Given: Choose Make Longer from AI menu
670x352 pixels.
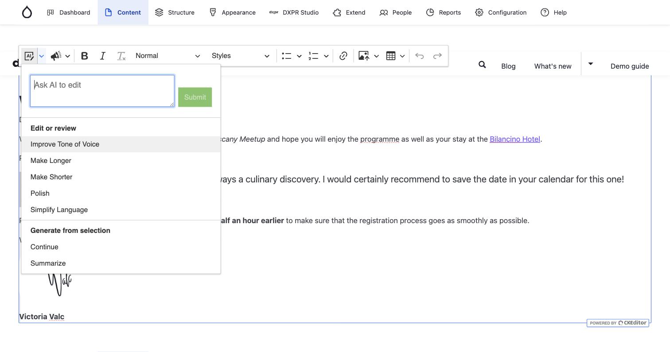Looking at the screenshot, I should coord(121,161).
